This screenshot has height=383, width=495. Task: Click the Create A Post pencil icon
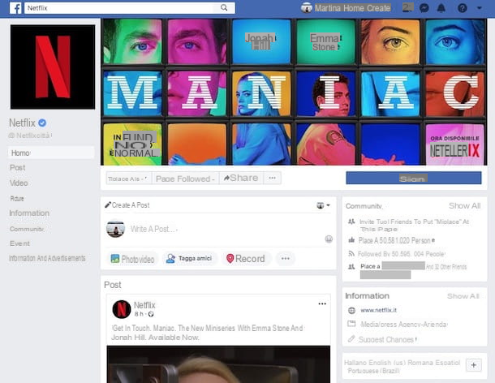[108, 205]
